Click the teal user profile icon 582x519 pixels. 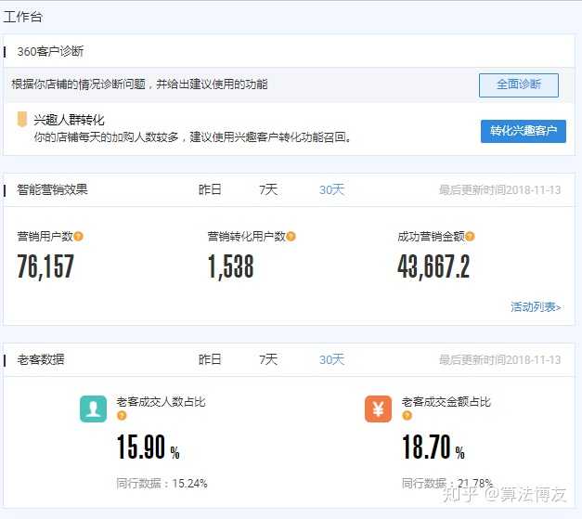(x=94, y=409)
